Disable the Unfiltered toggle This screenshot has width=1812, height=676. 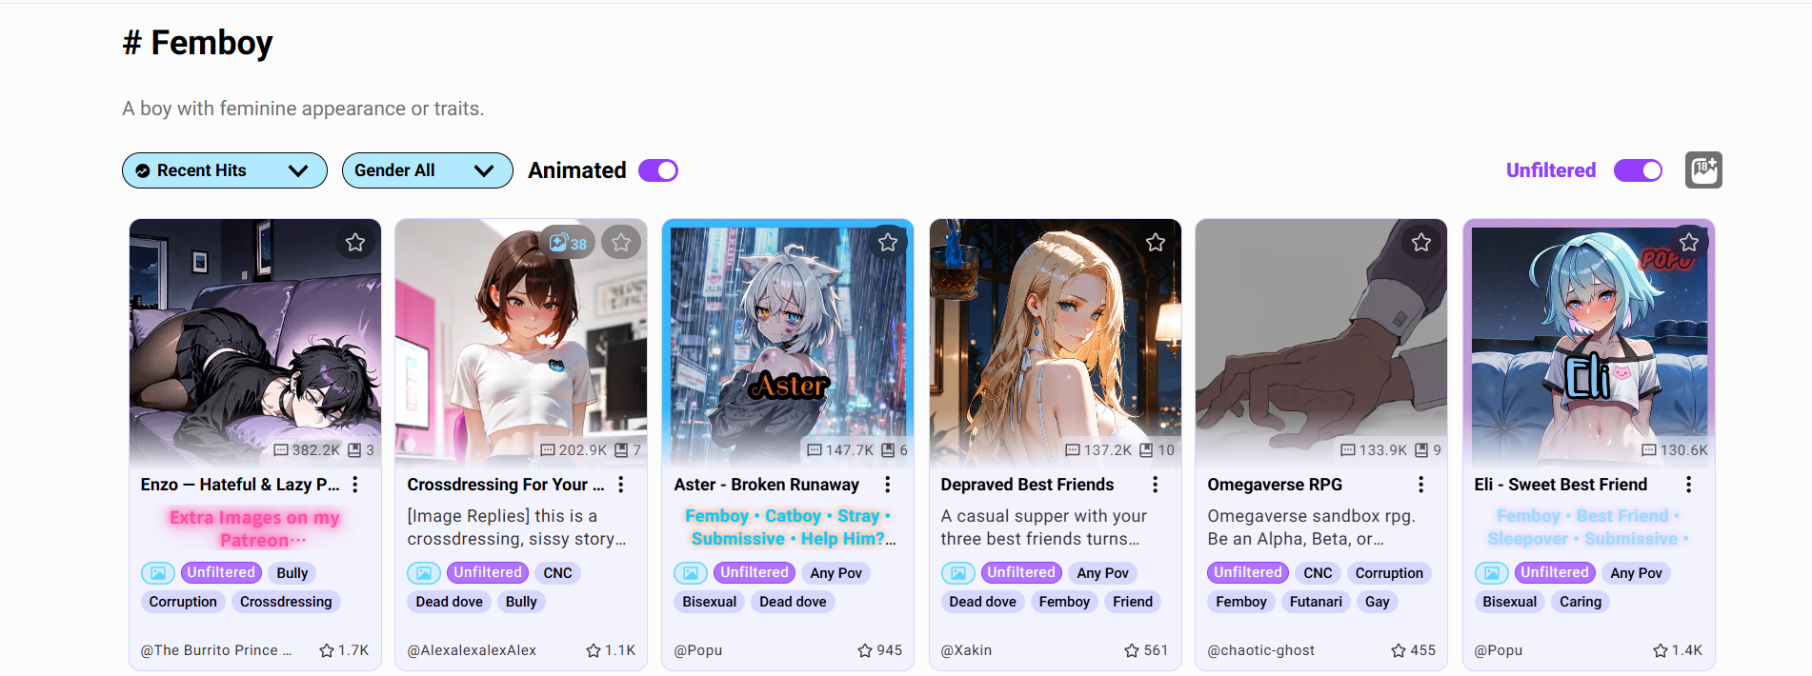pyautogui.click(x=1638, y=170)
